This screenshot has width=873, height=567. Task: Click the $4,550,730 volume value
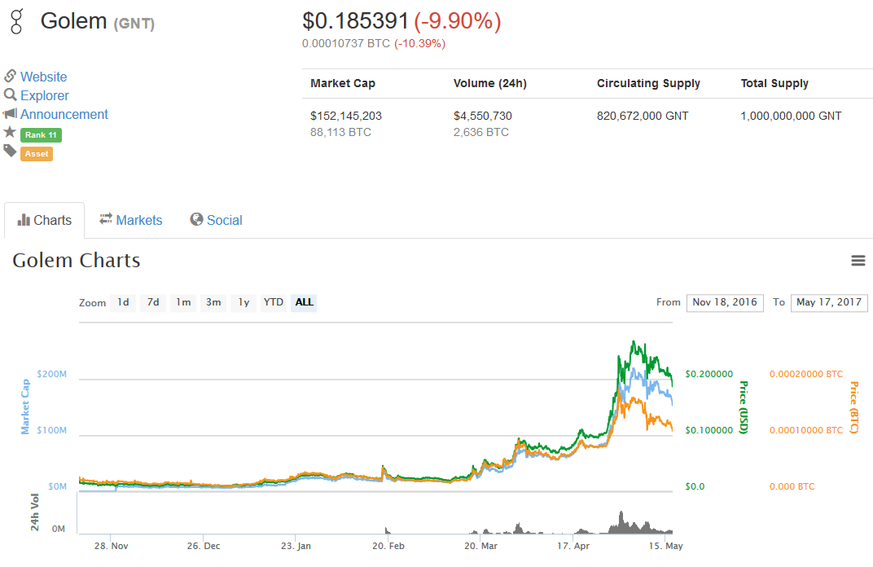tap(483, 116)
